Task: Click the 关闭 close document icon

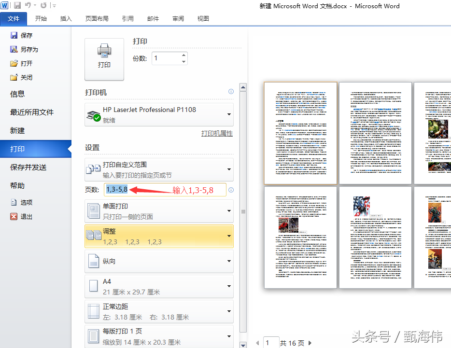Action: coord(14,77)
